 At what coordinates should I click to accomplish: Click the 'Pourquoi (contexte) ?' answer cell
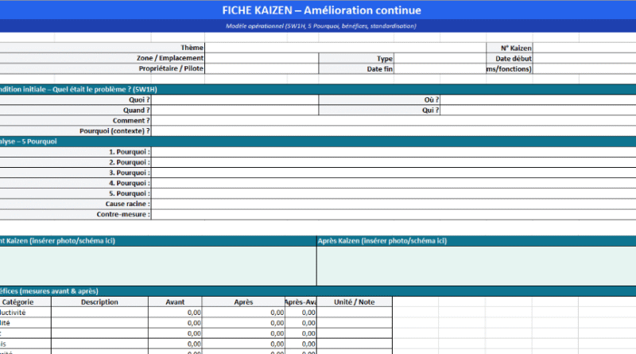(x=394, y=131)
